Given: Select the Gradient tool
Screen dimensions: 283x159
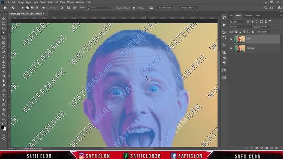Looking at the screenshot, I should coord(4,76).
